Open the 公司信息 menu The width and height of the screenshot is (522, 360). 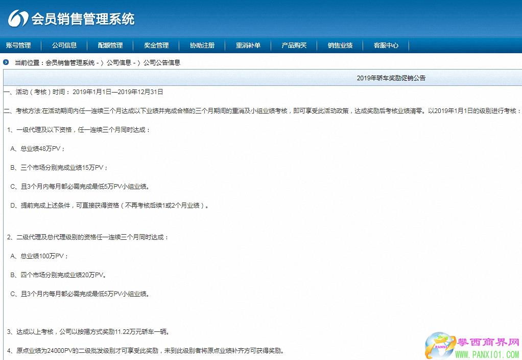[x=64, y=46]
